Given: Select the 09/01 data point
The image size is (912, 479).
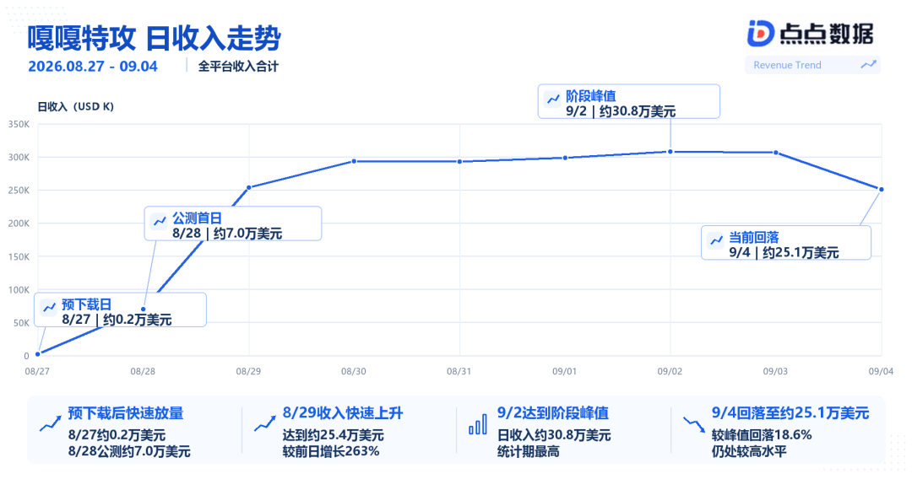Looking at the screenshot, I should (x=565, y=158).
